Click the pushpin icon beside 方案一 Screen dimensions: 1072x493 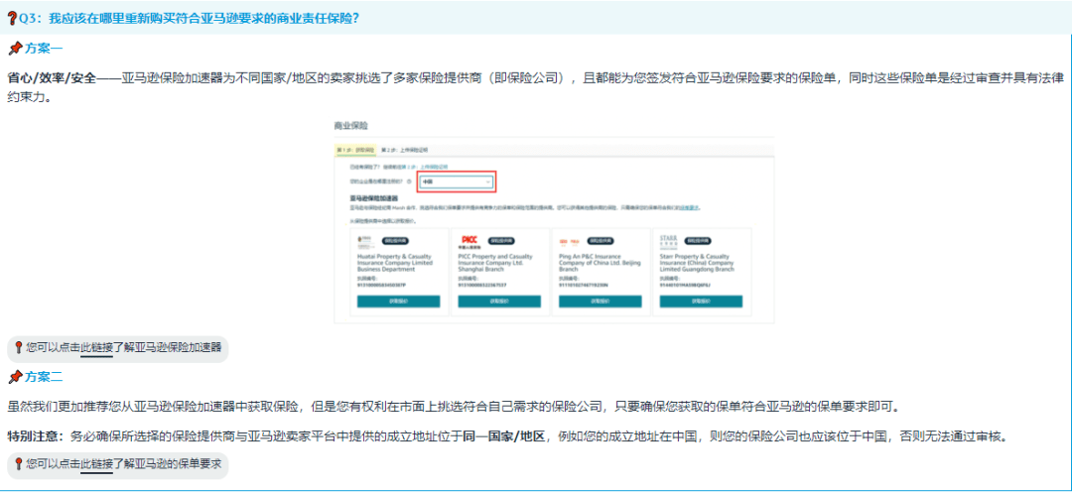[15, 49]
